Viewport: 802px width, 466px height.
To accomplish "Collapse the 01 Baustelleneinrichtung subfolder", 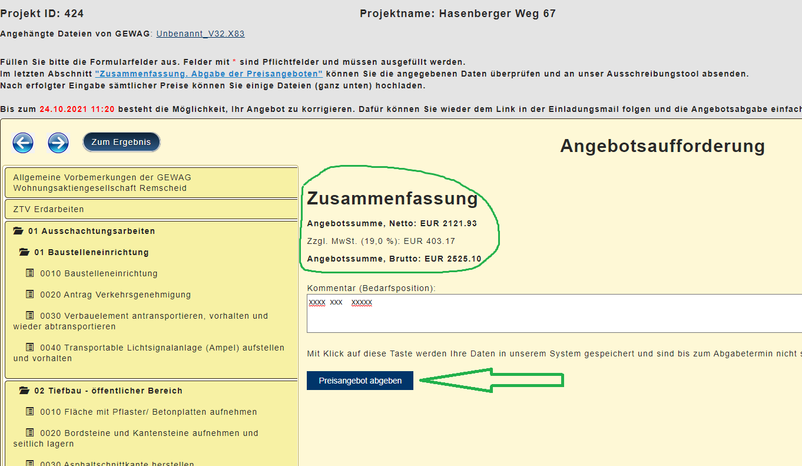I will click(x=91, y=253).
